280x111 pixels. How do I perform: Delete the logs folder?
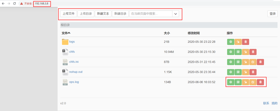click(246, 42)
